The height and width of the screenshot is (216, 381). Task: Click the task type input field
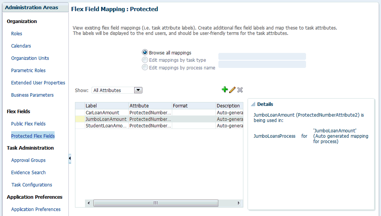262,56
